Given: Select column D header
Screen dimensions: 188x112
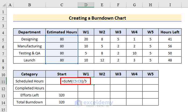Looking at the screenshot, I should click(x=86, y=5).
